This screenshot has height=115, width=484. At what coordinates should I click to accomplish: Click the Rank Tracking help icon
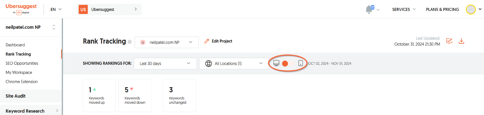click(129, 42)
